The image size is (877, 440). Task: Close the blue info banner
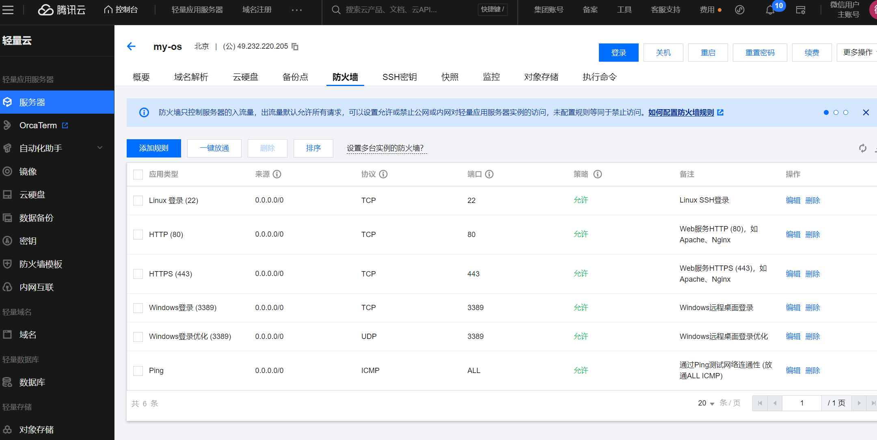(x=866, y=112)
